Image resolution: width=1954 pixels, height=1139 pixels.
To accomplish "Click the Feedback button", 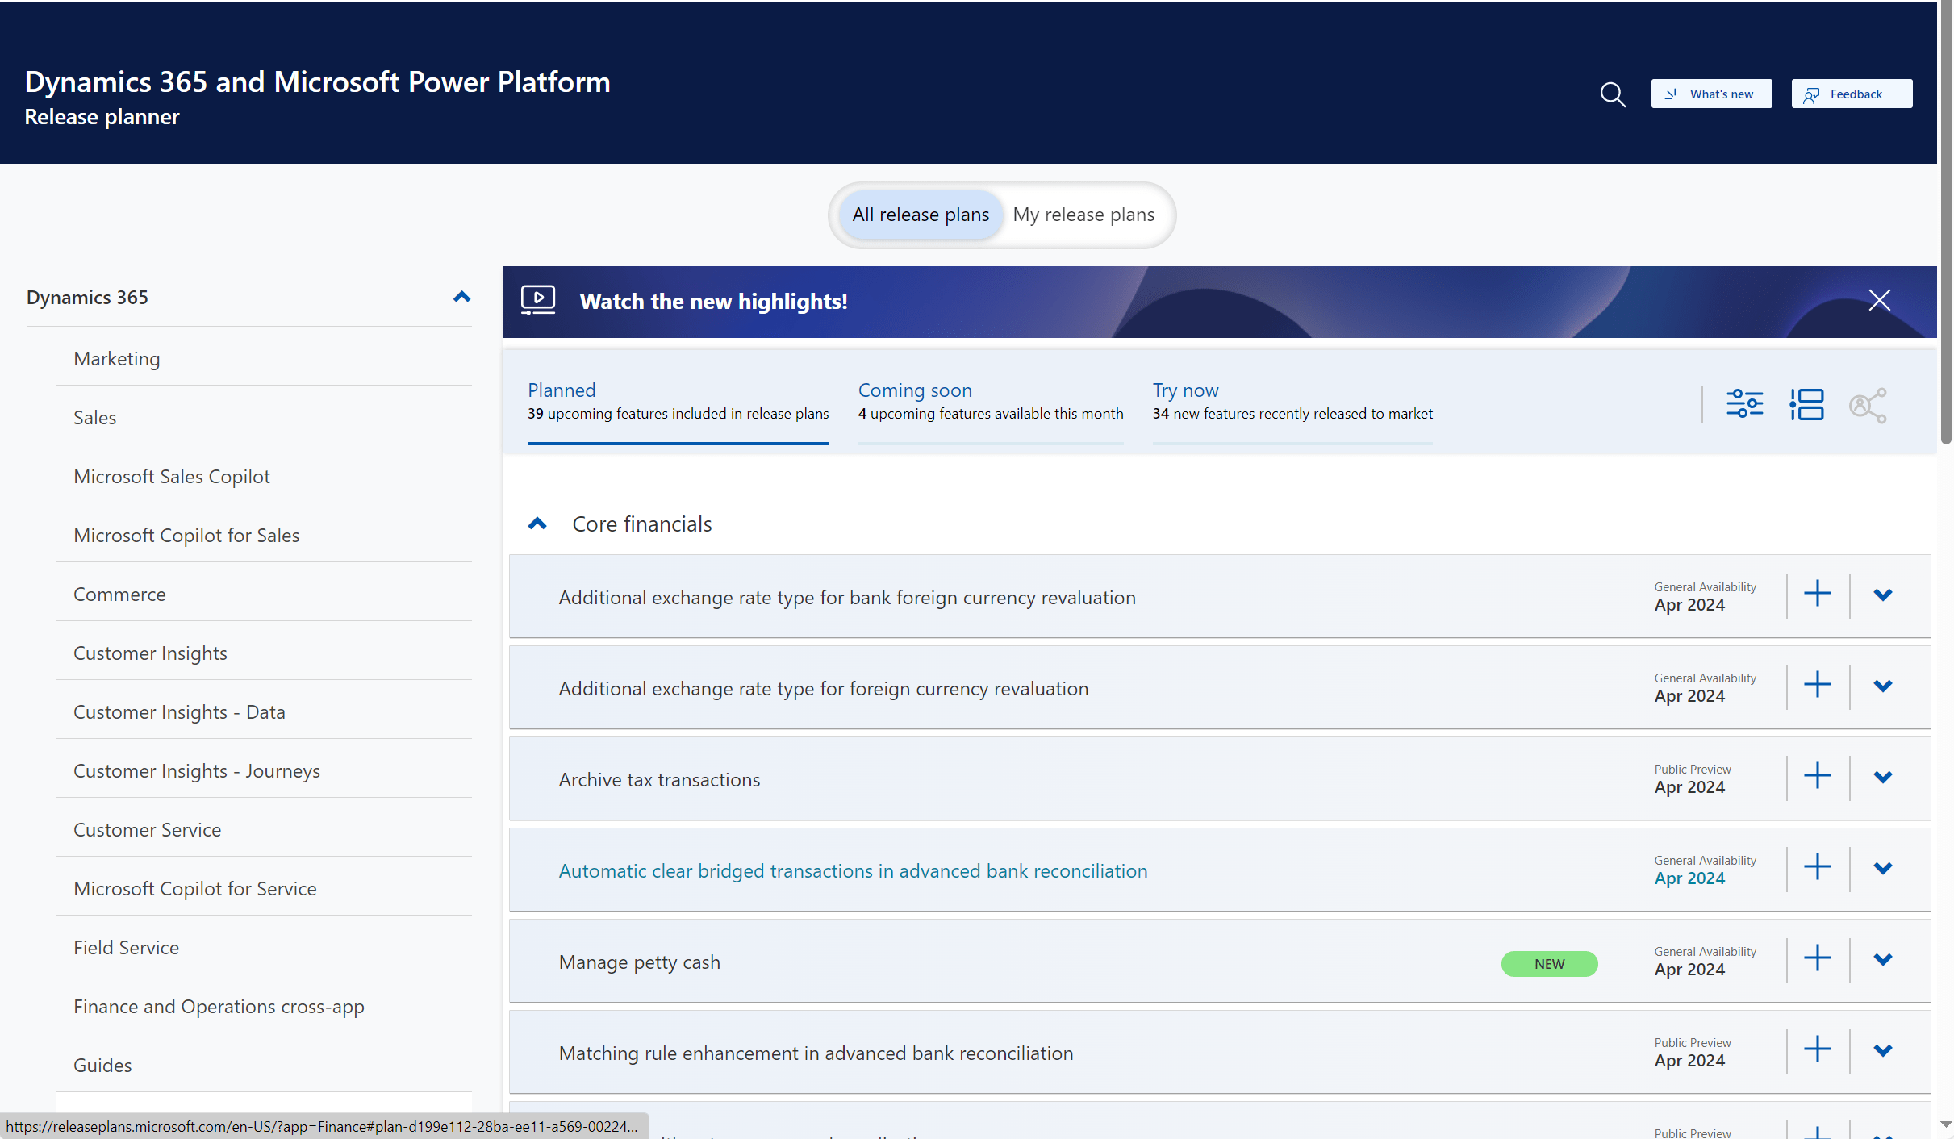I will tap(1852, 93).
